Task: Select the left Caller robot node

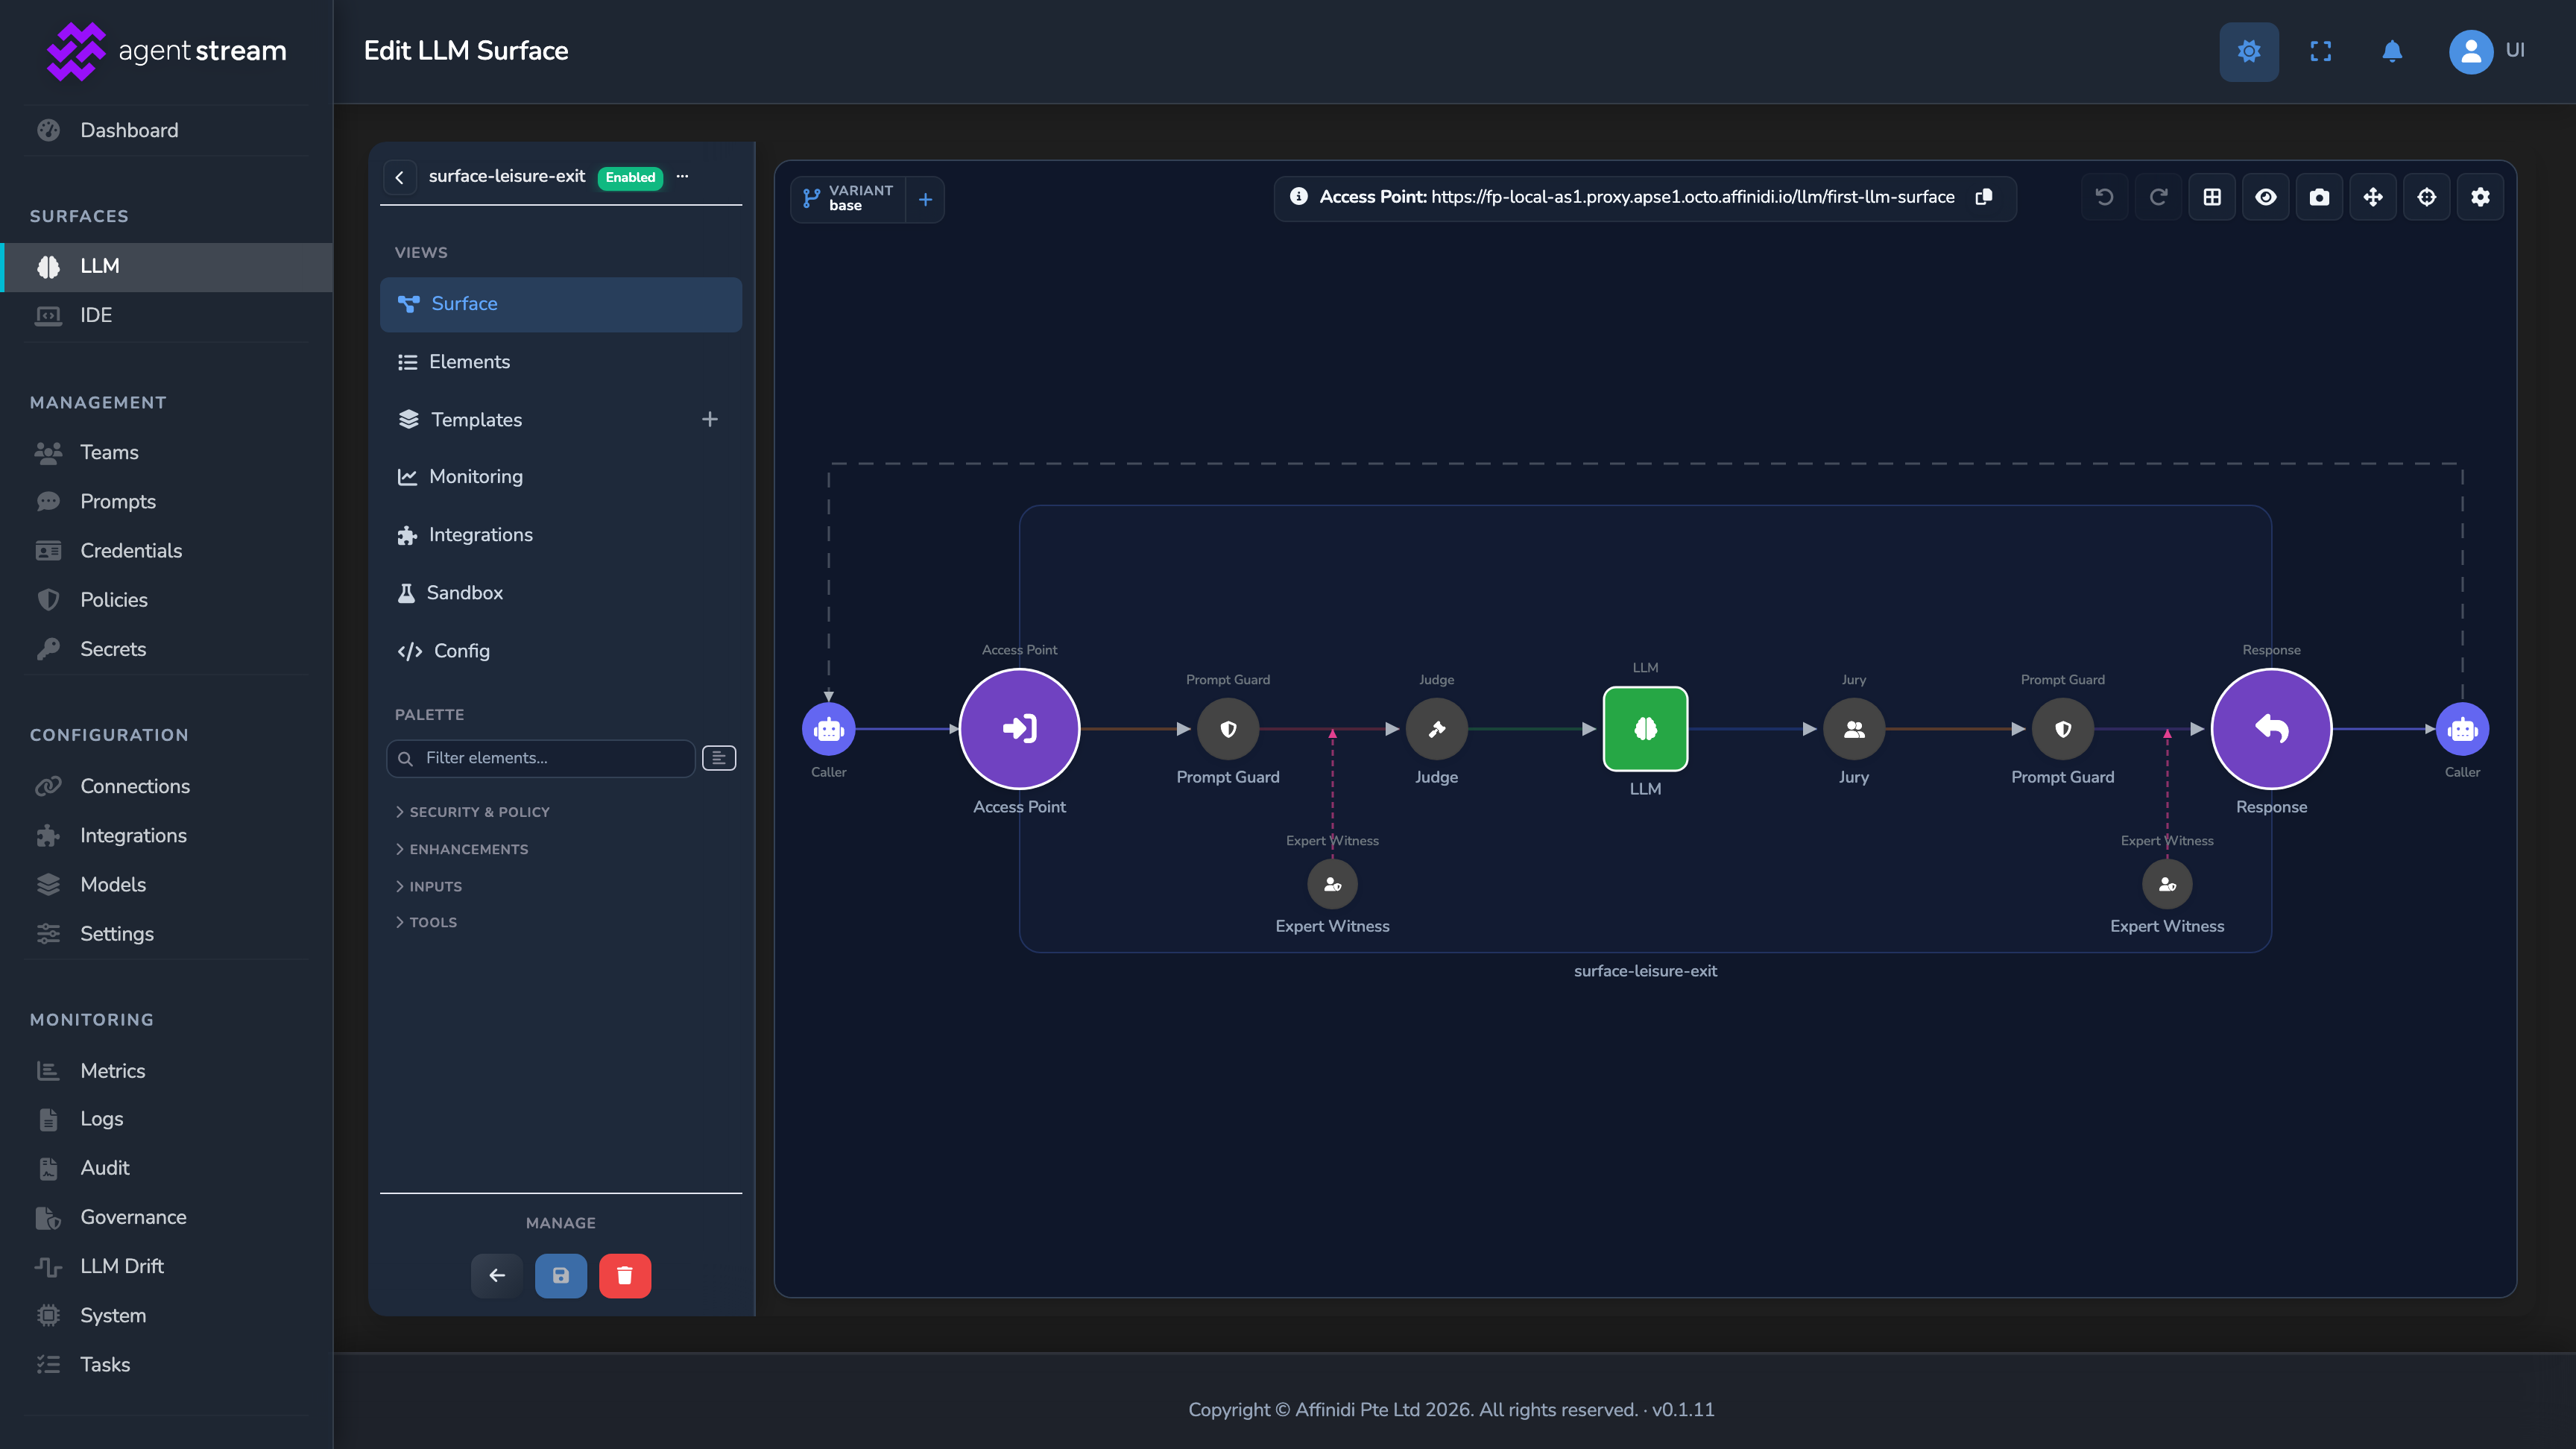Action: pyautogui.click(x=829, y=729)
